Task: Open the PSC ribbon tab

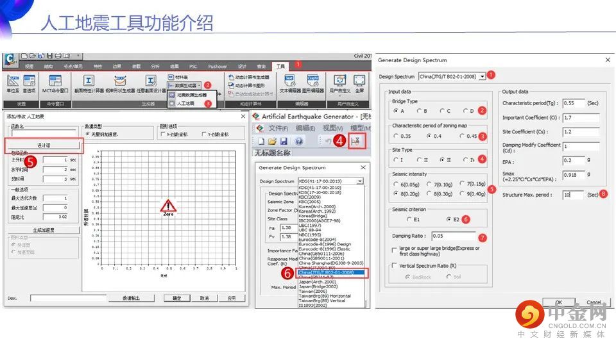Action: coord(193,66)
